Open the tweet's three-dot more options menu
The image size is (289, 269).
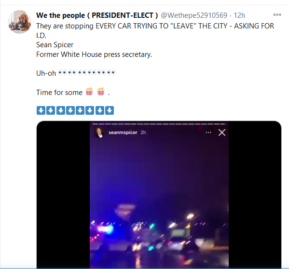point(277,15)
